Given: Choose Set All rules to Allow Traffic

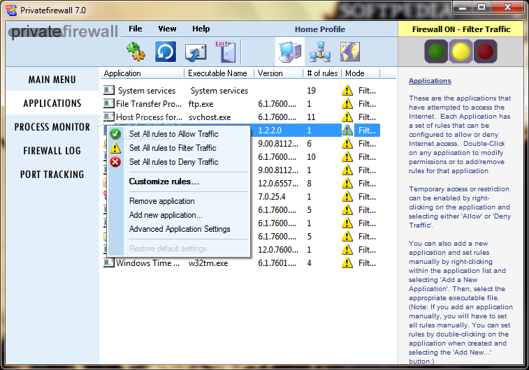Looking at the screenshot, I should tap(173, 134).
